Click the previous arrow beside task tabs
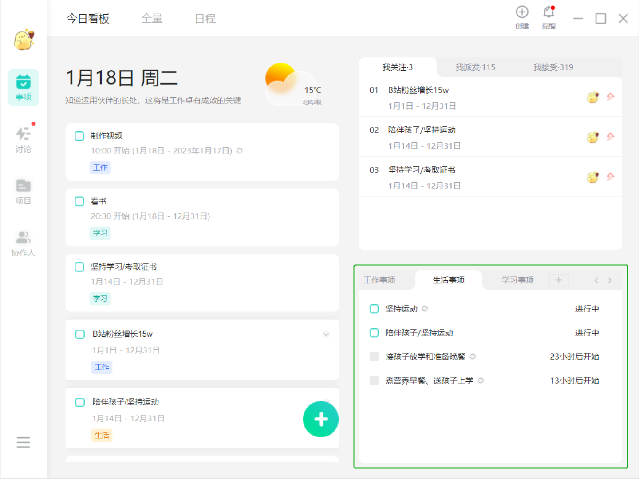Viewport: 639px width, 479px height. coord(596,280)
